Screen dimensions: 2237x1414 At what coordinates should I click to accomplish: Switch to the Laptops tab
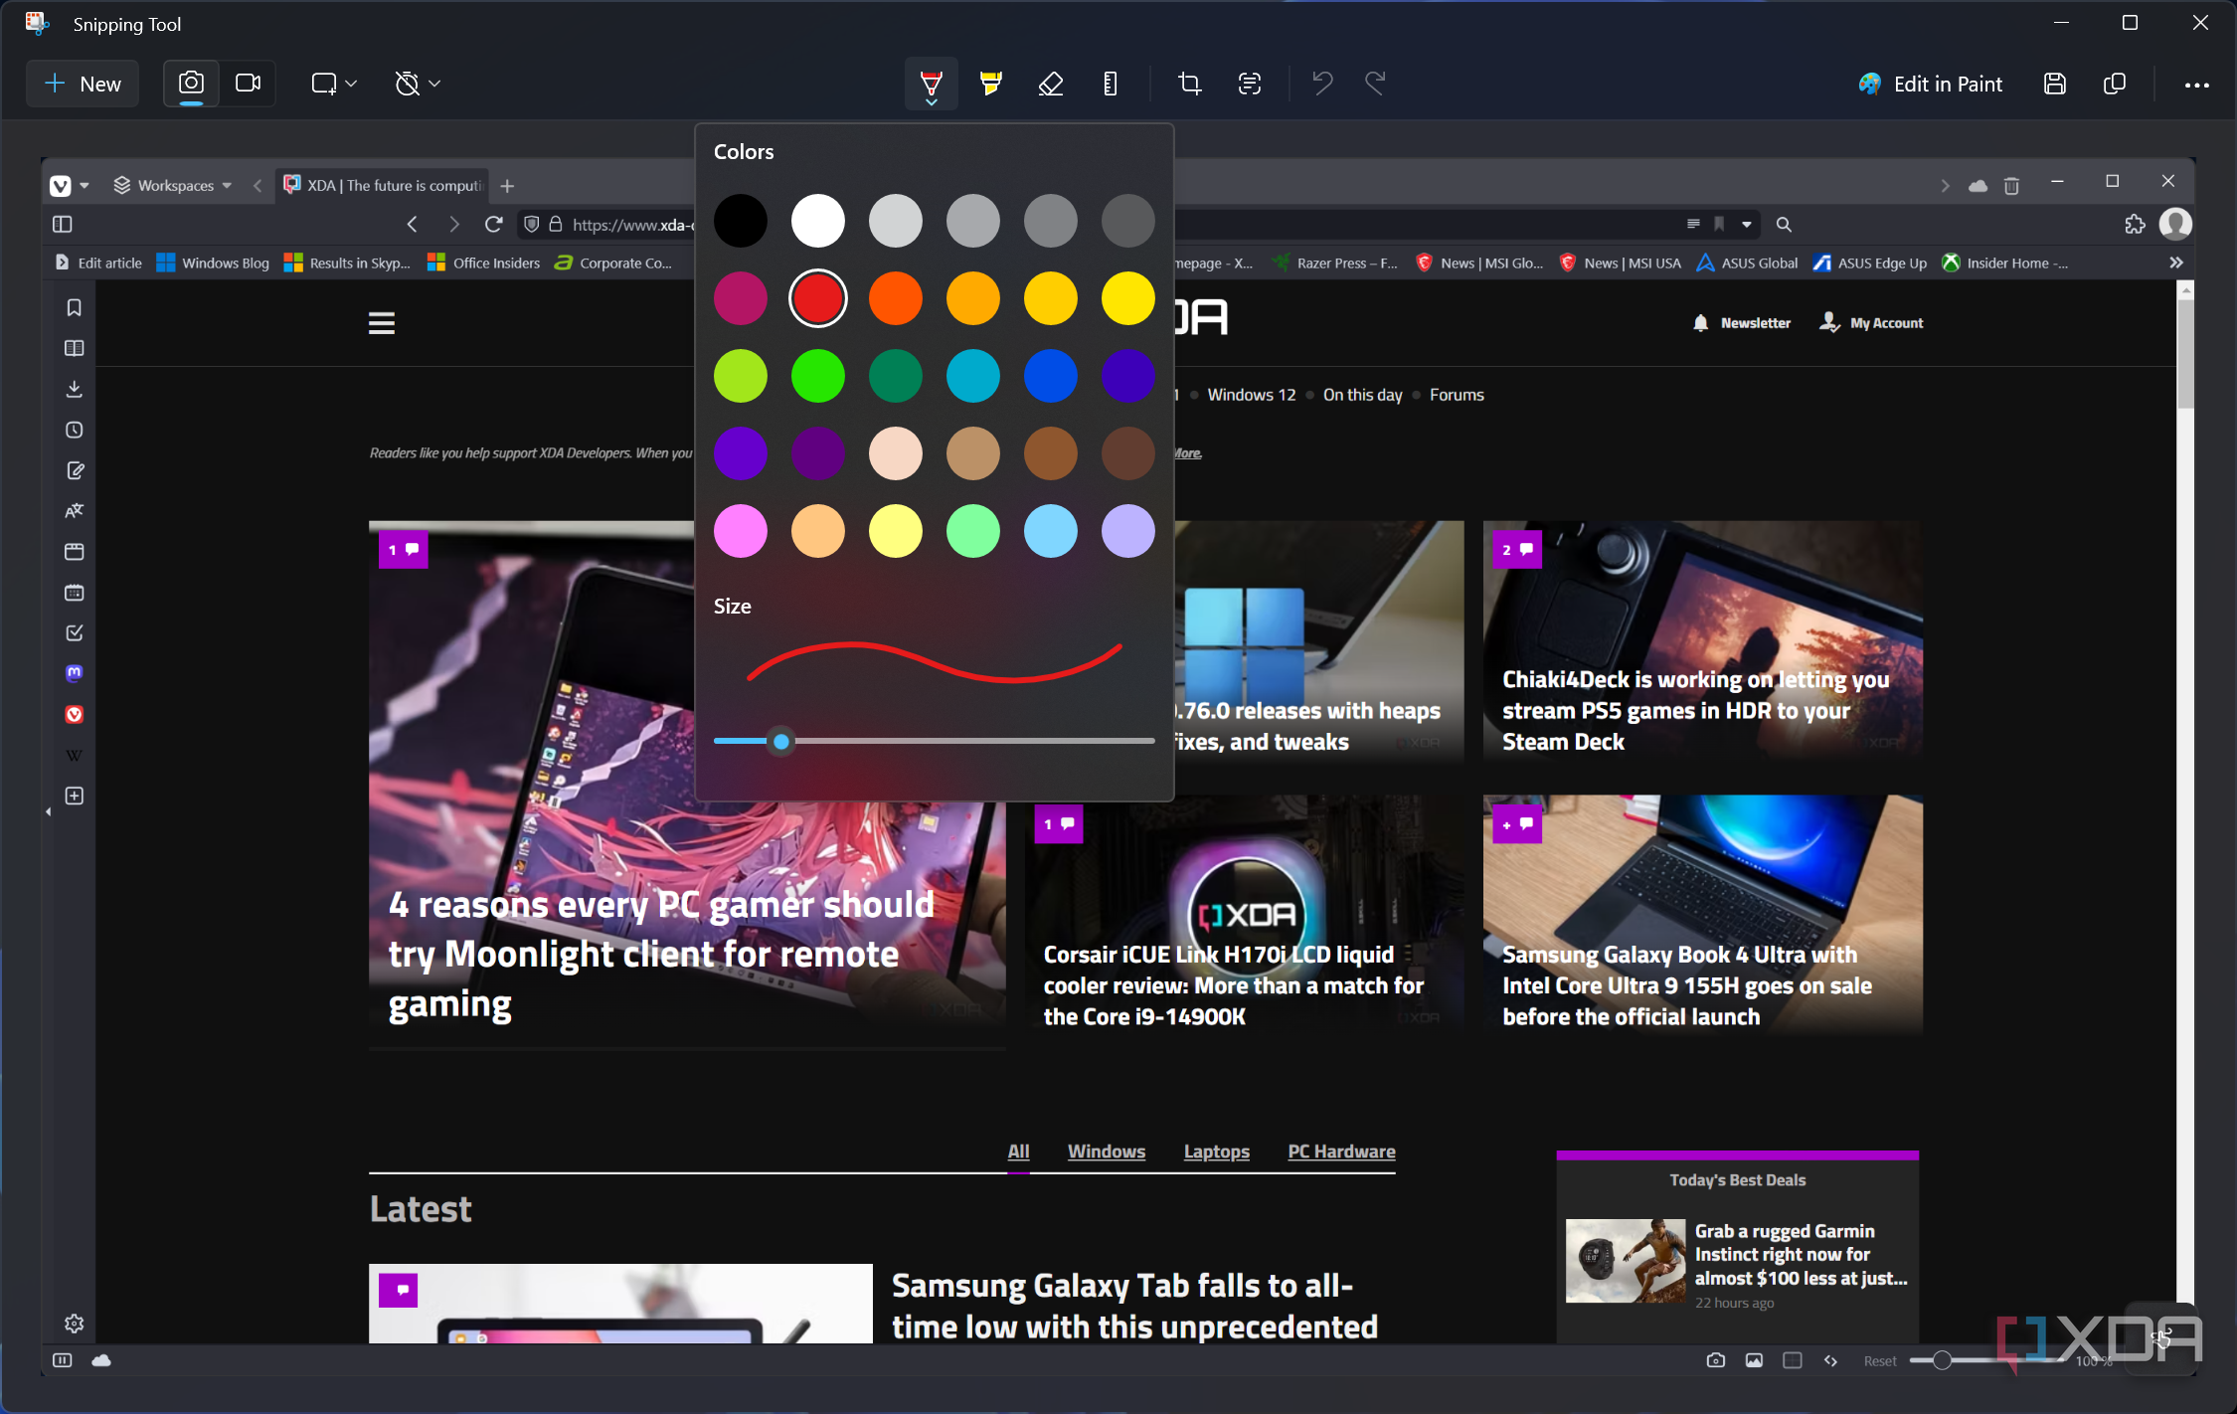pyautogui.click(x=1216, y=1151)
